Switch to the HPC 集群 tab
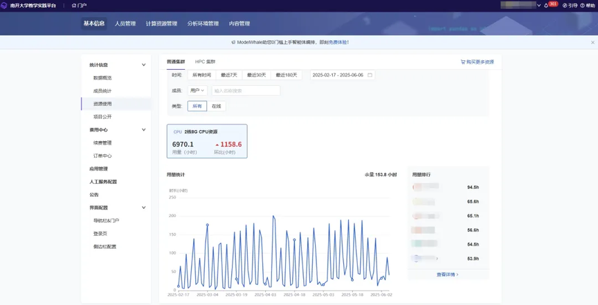The height and width of the screenshot is (305, 598). point(205,62)
